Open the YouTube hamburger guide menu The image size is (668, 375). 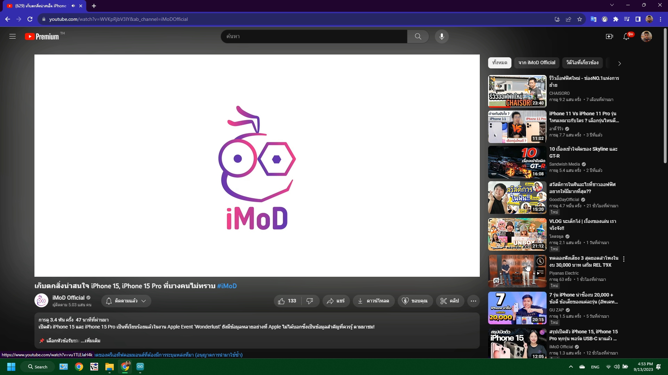tap(13, 36)
